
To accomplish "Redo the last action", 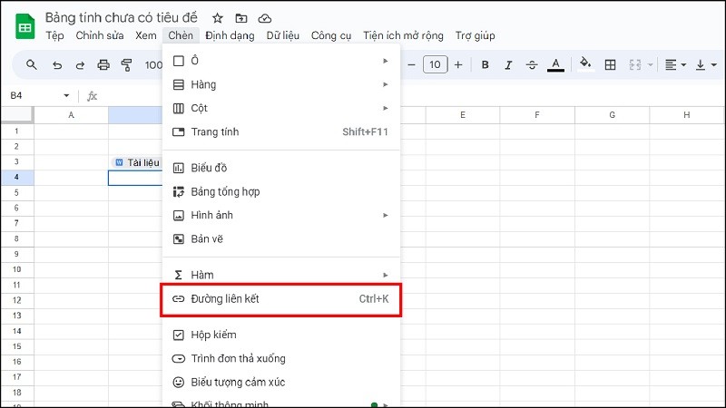I will [80, 65].
